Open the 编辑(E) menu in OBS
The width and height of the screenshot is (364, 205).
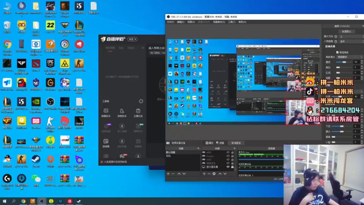click(x=180, y=22)
